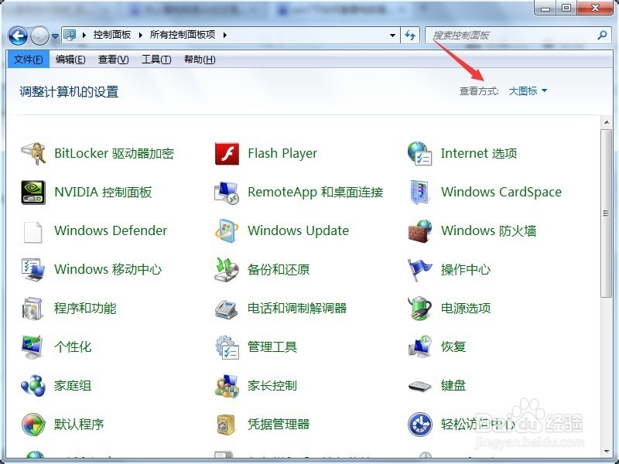Open the 键盘 text link
The width and height of the screenshot is (619, 464).
453,385
